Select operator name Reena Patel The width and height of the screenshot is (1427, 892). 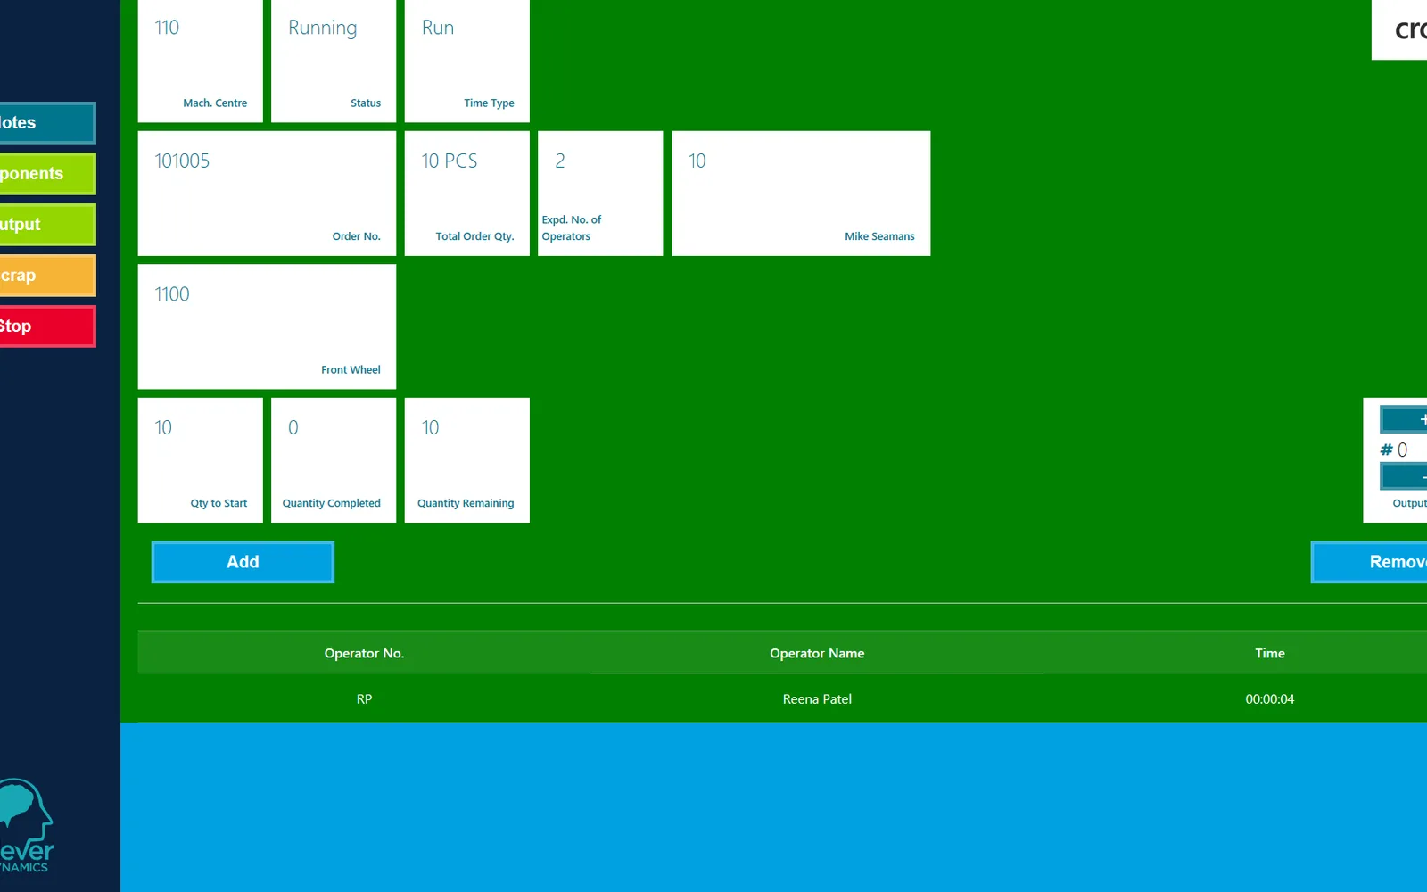click(817, 699)
